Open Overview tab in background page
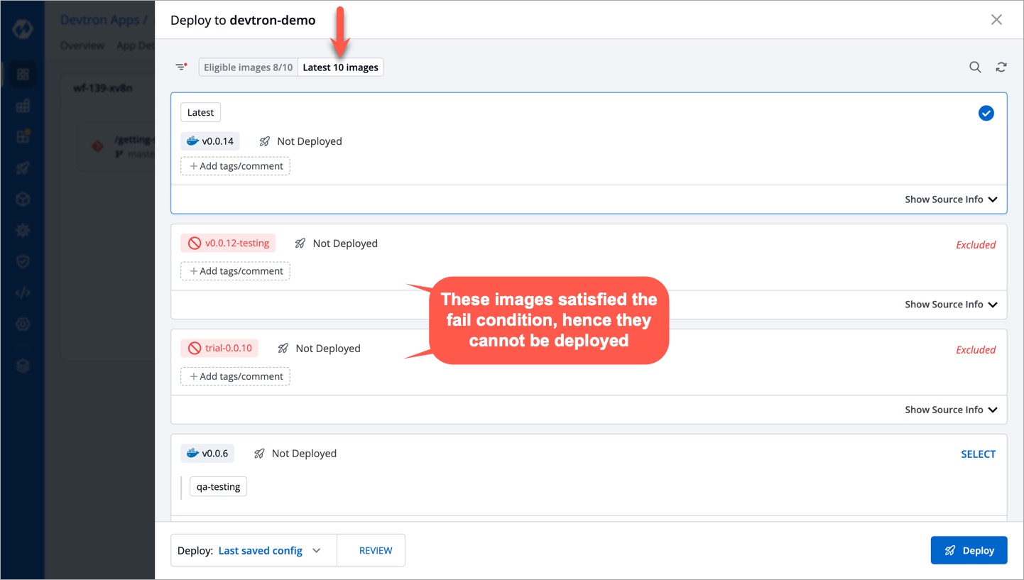The width and height of the screenshot is (1024, 580). pyautogui.click(x=82, y=45)
